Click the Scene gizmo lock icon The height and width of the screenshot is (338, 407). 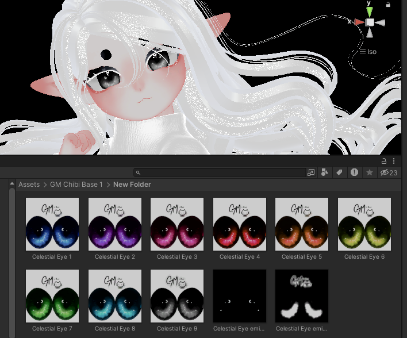388,5
